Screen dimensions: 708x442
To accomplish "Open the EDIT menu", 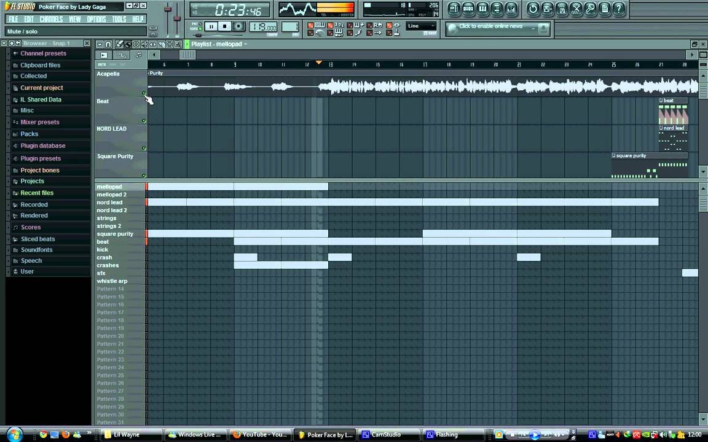I will pyautogui.click(x=29, y=19).
